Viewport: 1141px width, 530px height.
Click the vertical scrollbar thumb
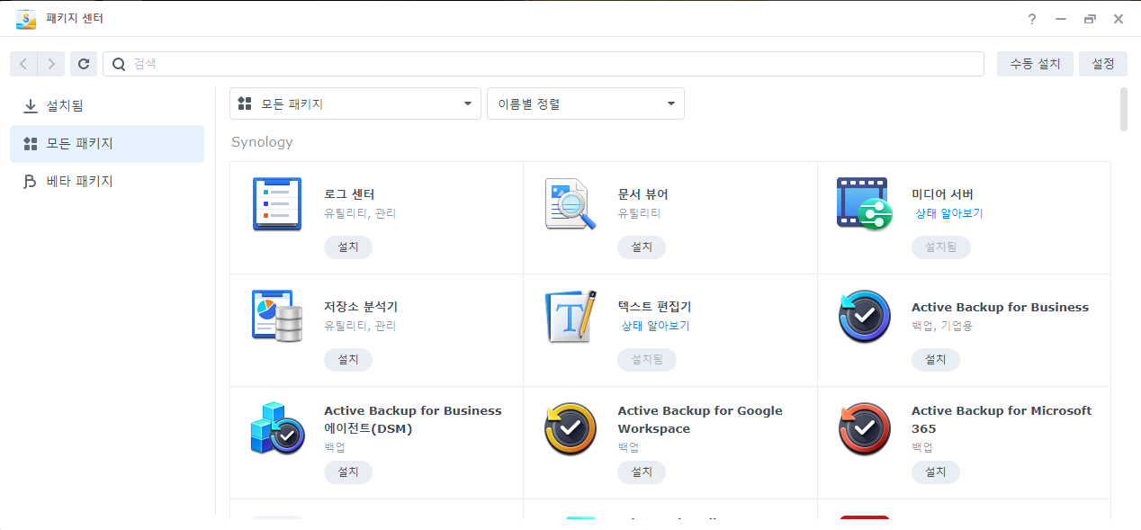click(1124, 109)
